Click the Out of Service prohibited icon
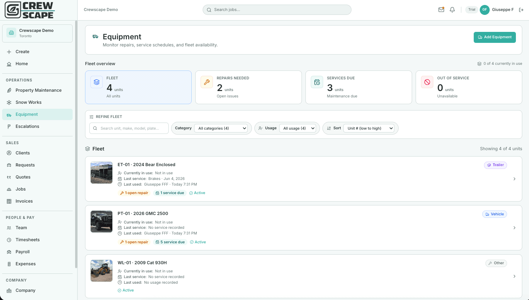This screenshot has width=529, height=300. point(427,82)
